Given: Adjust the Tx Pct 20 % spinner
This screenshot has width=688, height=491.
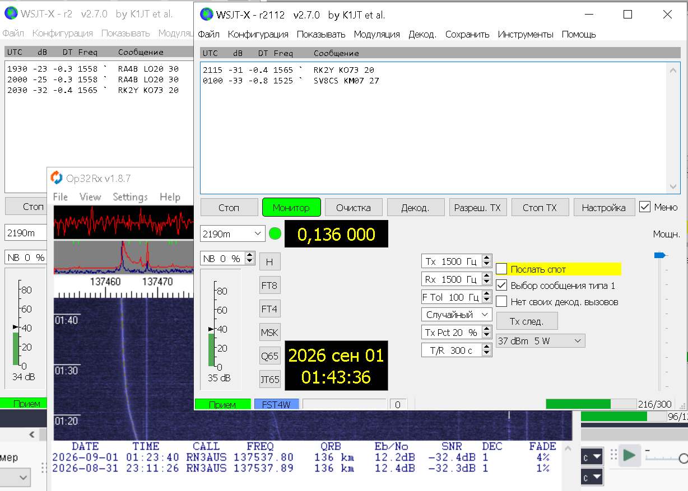Looking at the screenshot, I should 457,333.
